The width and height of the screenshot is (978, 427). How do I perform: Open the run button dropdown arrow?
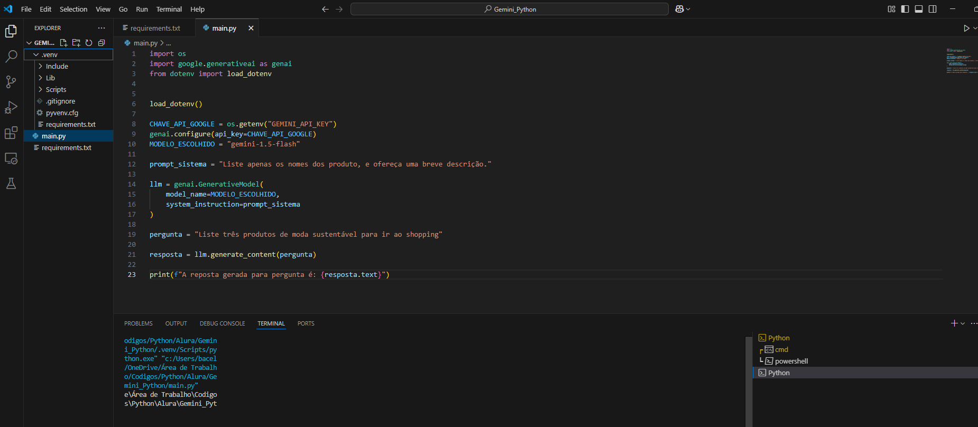point(975,28)
